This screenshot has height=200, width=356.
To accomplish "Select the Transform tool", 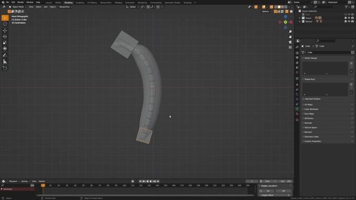I will (x=5, y=48).
